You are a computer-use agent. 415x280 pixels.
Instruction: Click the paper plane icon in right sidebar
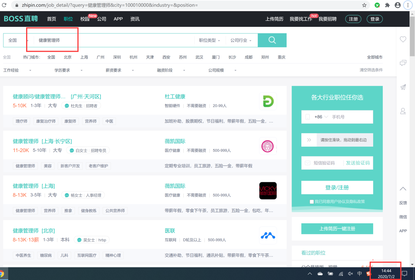click(x=403, y=87)
